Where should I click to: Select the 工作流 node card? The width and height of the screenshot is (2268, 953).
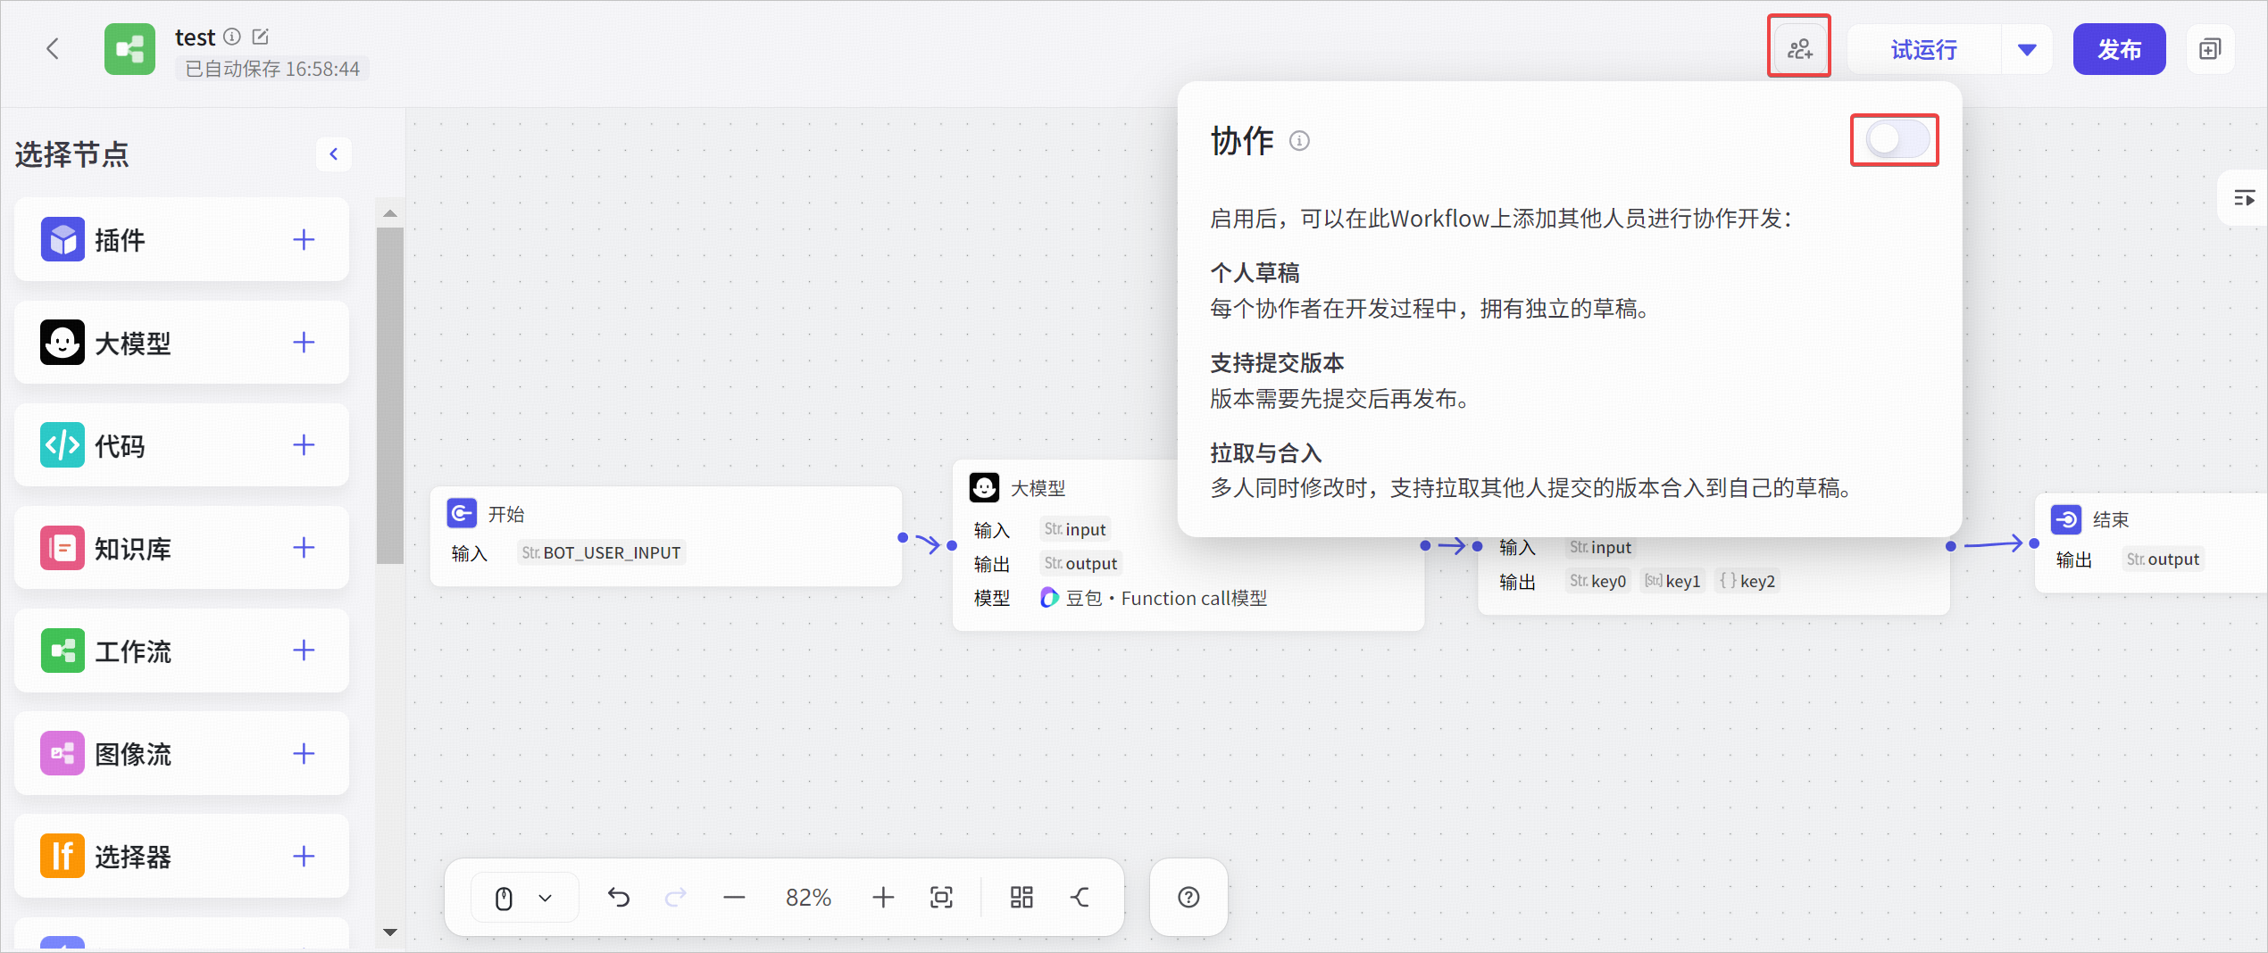coord(181,650)
